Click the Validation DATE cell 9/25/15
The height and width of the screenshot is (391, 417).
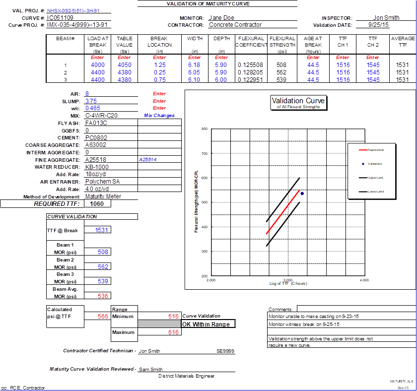(379, 25)
